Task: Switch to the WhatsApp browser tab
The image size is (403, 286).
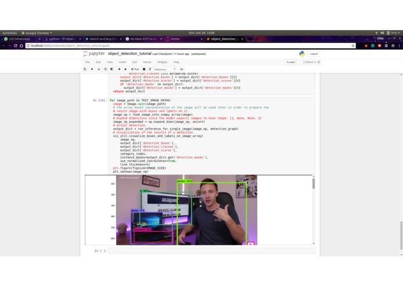Action: 19,39
